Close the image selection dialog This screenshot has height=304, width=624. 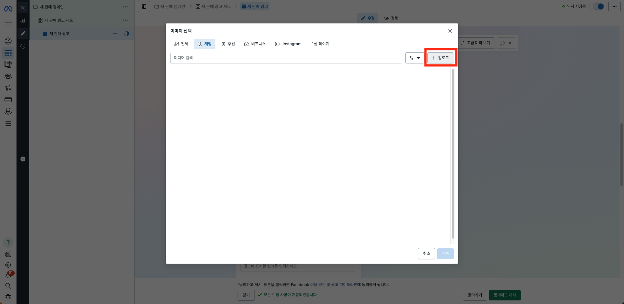[450, 31]
